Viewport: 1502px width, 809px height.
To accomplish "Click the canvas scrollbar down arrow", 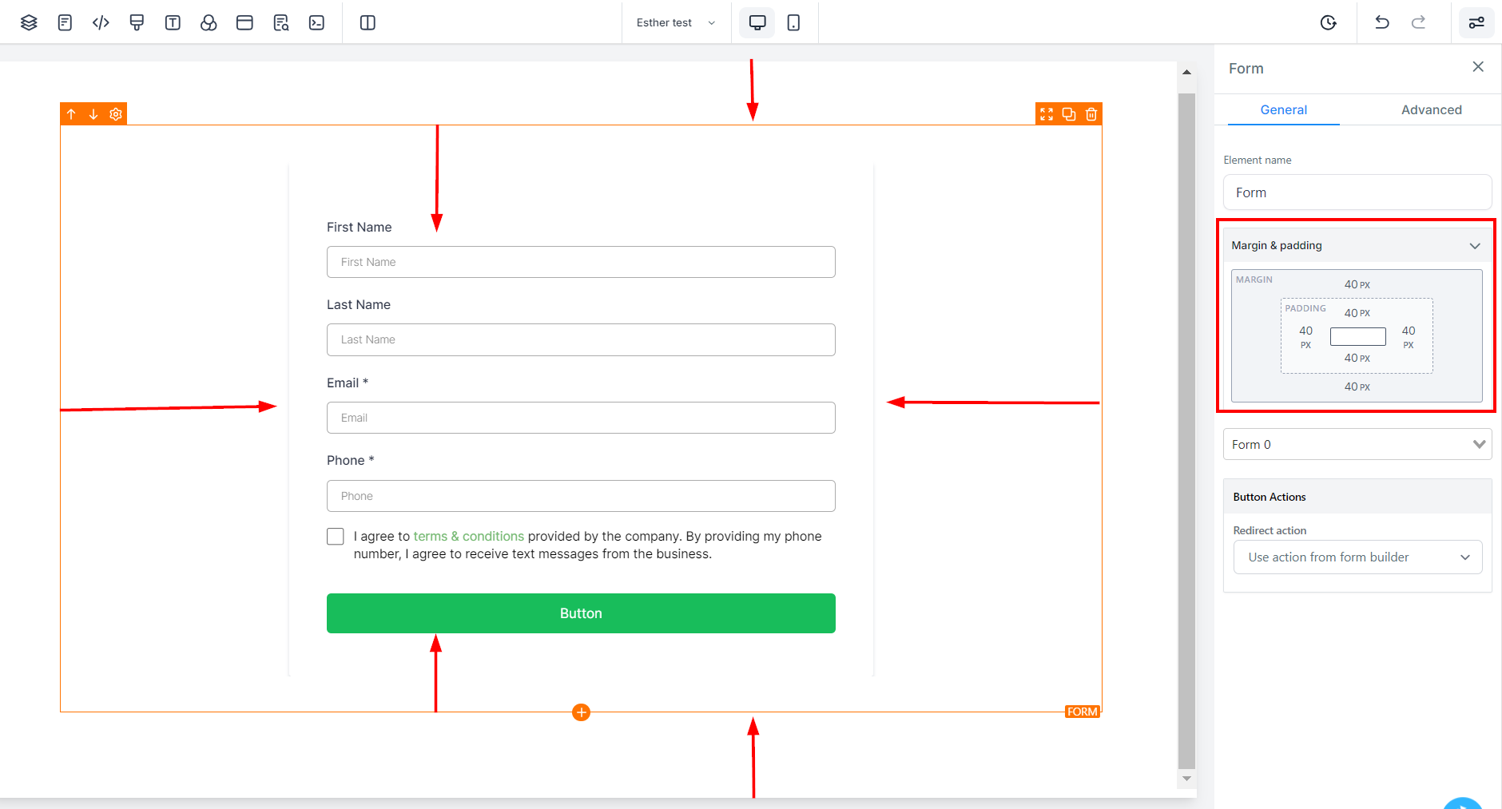I will (x=1186, y=779).
